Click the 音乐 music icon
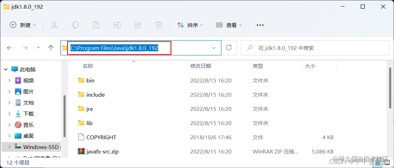Screen dimensions: 394x168 [x=18, y=125]
